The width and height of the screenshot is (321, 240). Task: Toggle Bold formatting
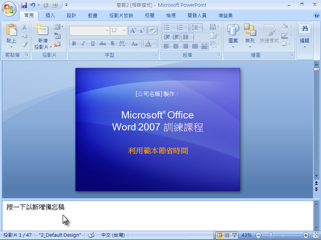[74, 44]
